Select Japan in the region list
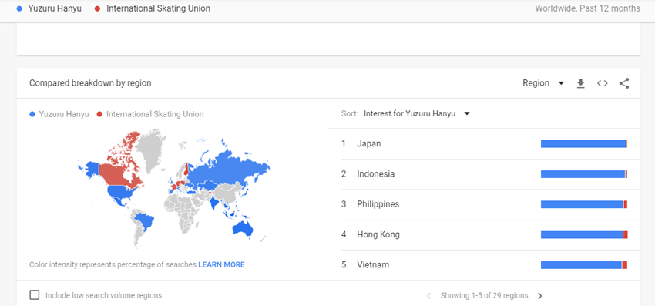Image resolution: width=655 pixels, height=306 pixels. 369,144
